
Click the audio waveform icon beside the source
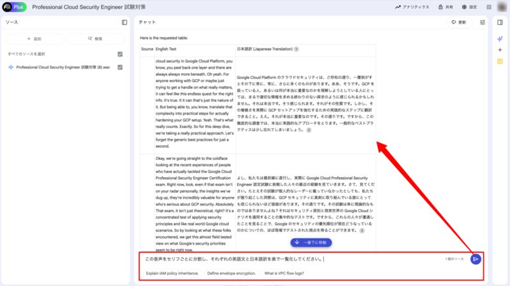pyautogui.click(x=11, y=68)
